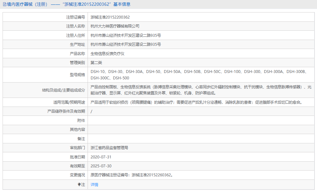The width and height of the screenshot is (317, 192).
Task: Open the 详情 link
Action: (x=94, y=185)
